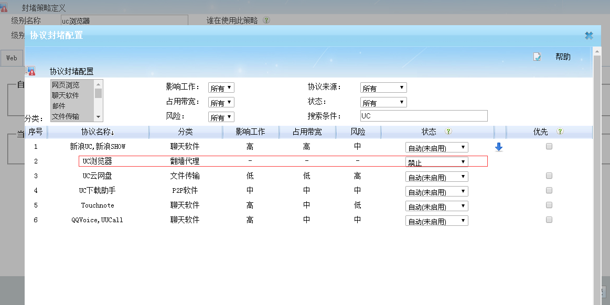The height and width of the screenshot is (305, 610).
Task: Click the 帮助 link
Action: [x=563, y=57]
